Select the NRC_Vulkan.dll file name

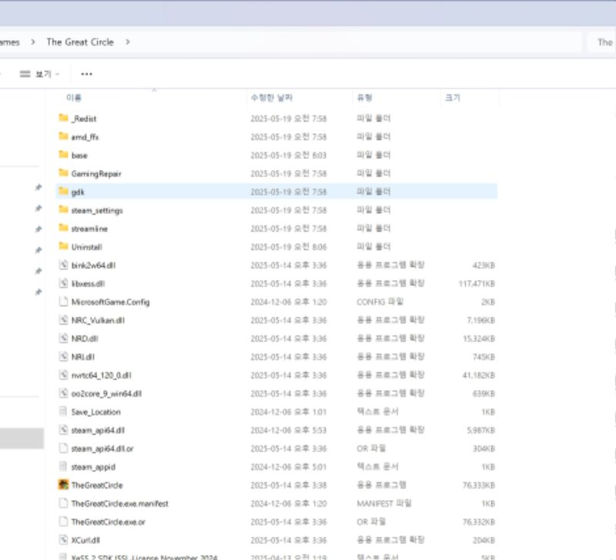point(98,320)
